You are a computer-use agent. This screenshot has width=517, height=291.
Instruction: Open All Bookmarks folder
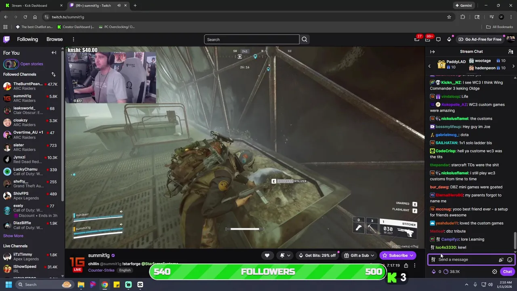[x=500, y=27]
